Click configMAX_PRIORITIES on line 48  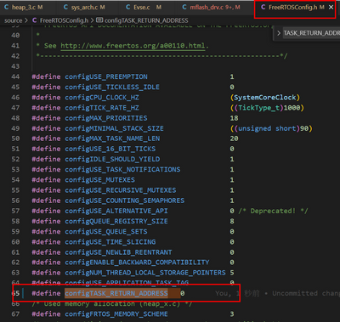click(x=106, y=118)
